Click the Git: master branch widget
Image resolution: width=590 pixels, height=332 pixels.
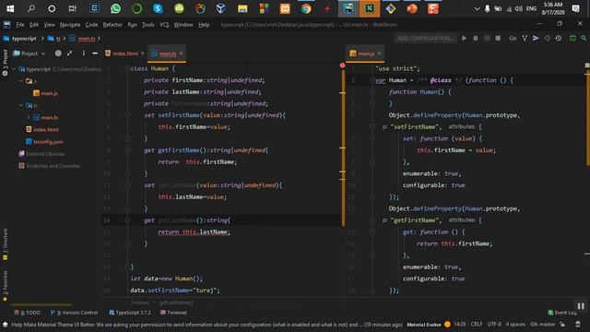coord(543,324)
